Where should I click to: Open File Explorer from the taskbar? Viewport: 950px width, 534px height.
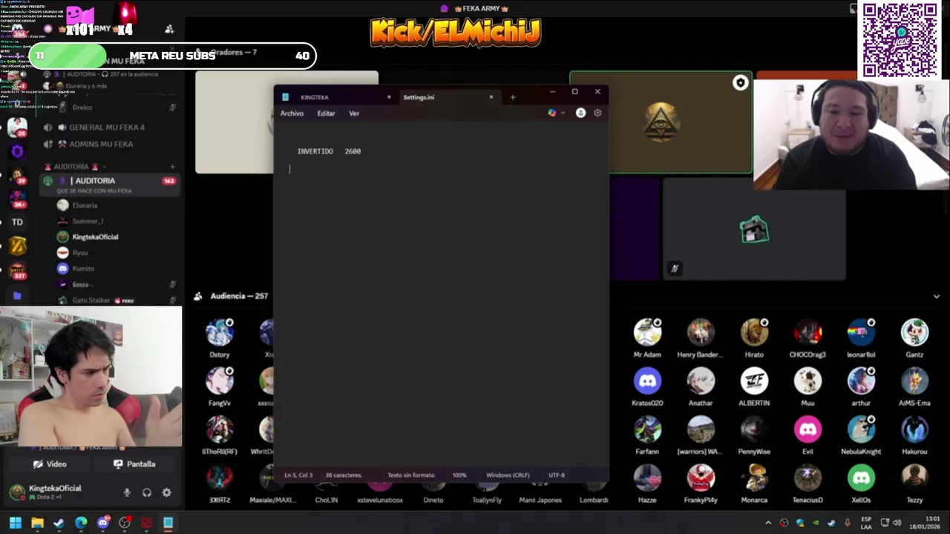37,523
